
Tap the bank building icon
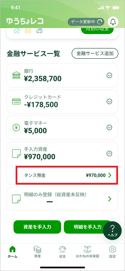(16, 75)
